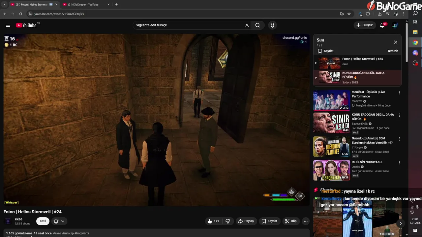Viewport: 422px width, 237px height.
Task: Open the YouTube guide hamburger menu
Action: pos(8,25)
